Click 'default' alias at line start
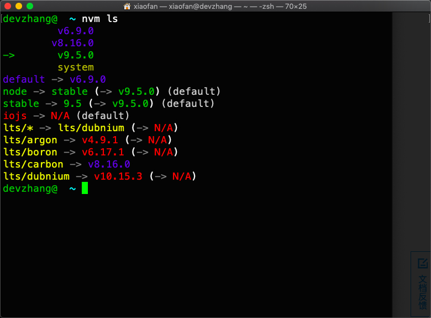Viewport: 431px width, 318px height. (x=24, y=79)
